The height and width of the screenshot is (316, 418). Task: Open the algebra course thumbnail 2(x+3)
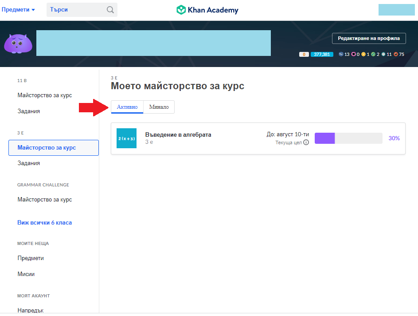[x=126, y=138]
